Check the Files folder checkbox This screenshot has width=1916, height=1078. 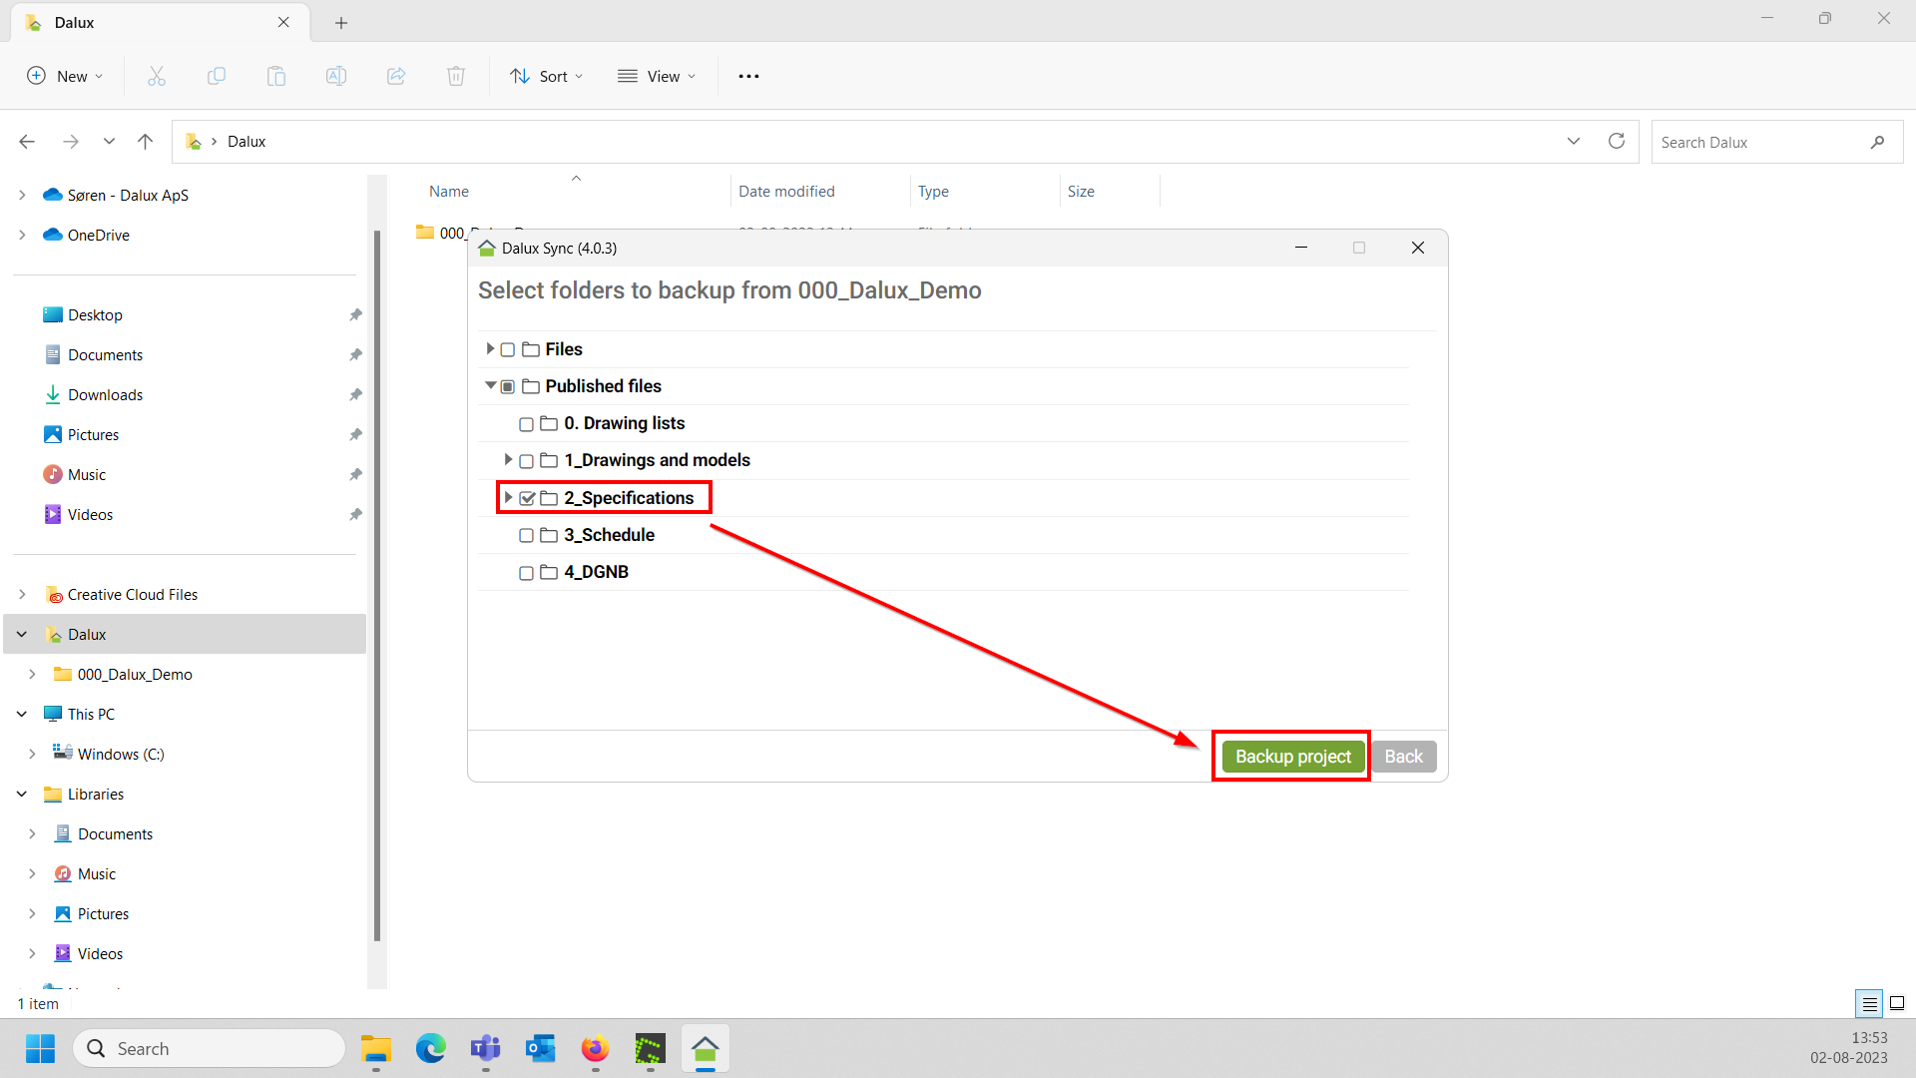tap(508, 350)
